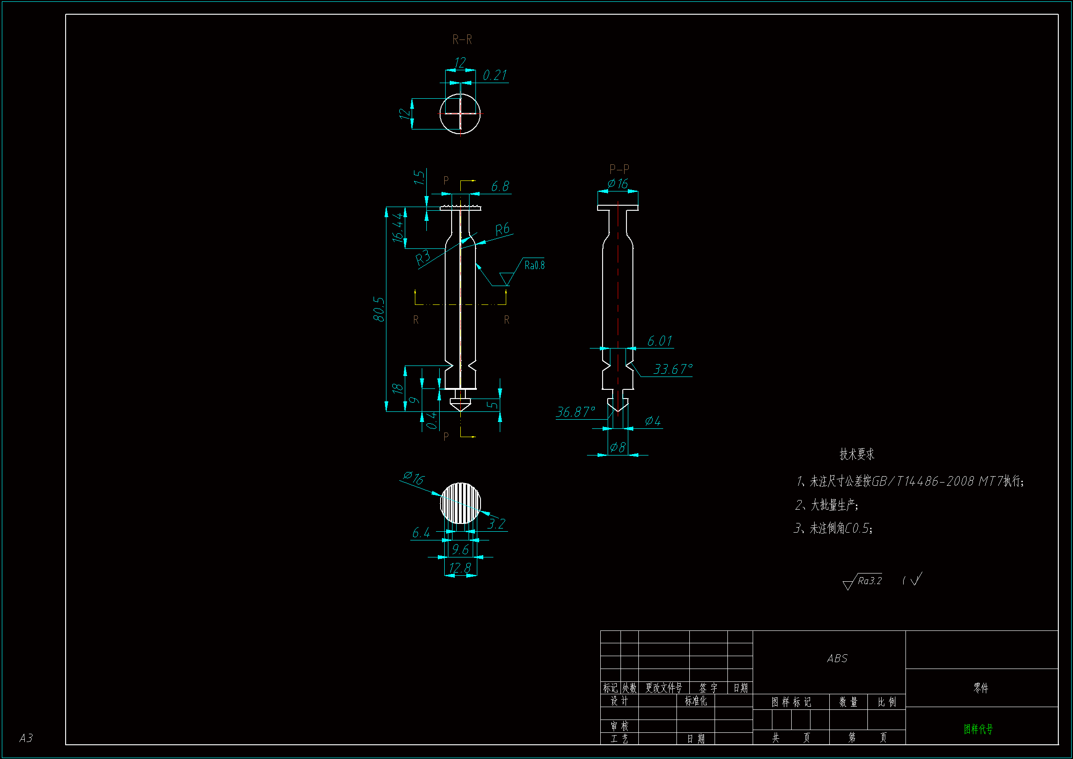Screen dimensions: 1073x759
Task: Click the 12.8 width dimension
Action: [x=460, y=568]
